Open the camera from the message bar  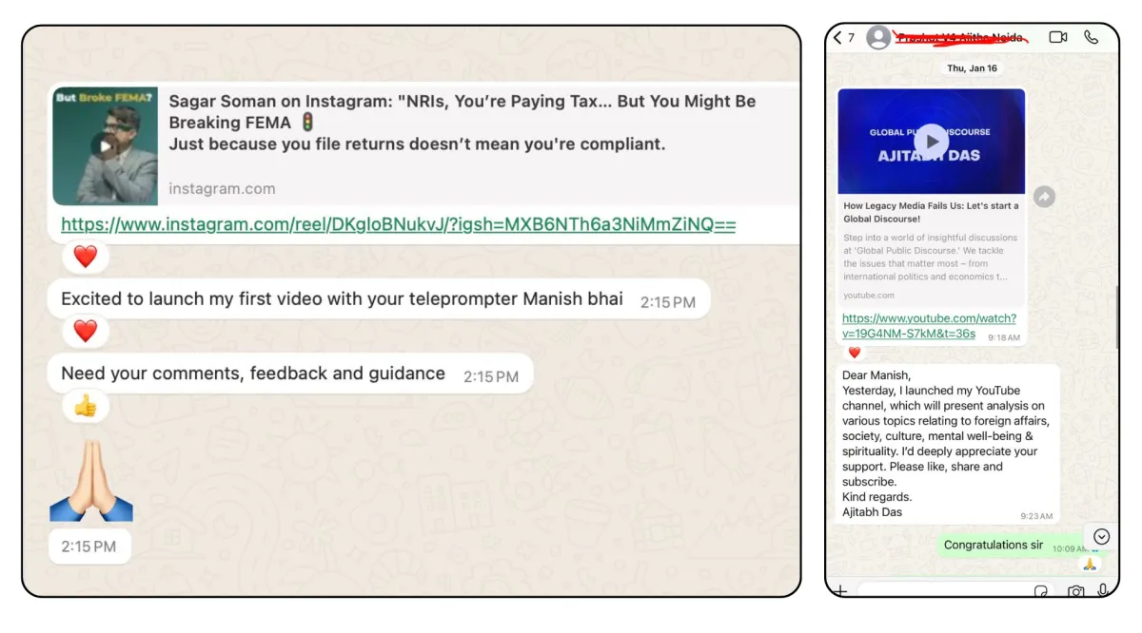pos(1075,591)
